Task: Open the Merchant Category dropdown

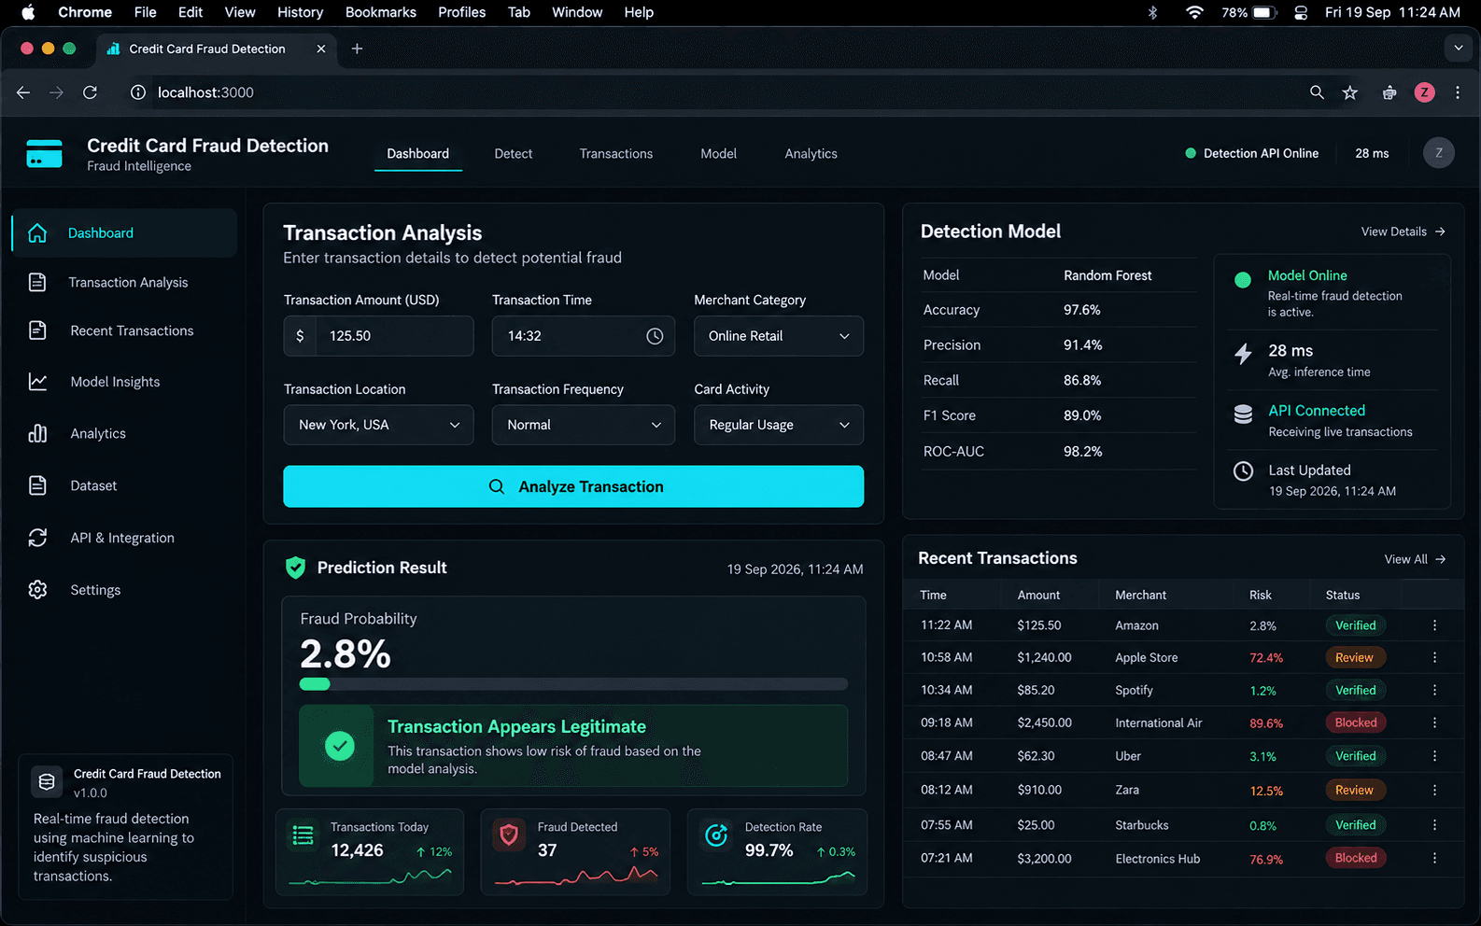Action: click(779, 336)
